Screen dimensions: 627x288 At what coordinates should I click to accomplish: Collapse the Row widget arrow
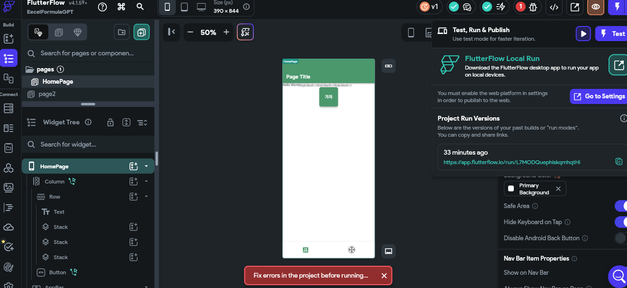coord(146,197)
